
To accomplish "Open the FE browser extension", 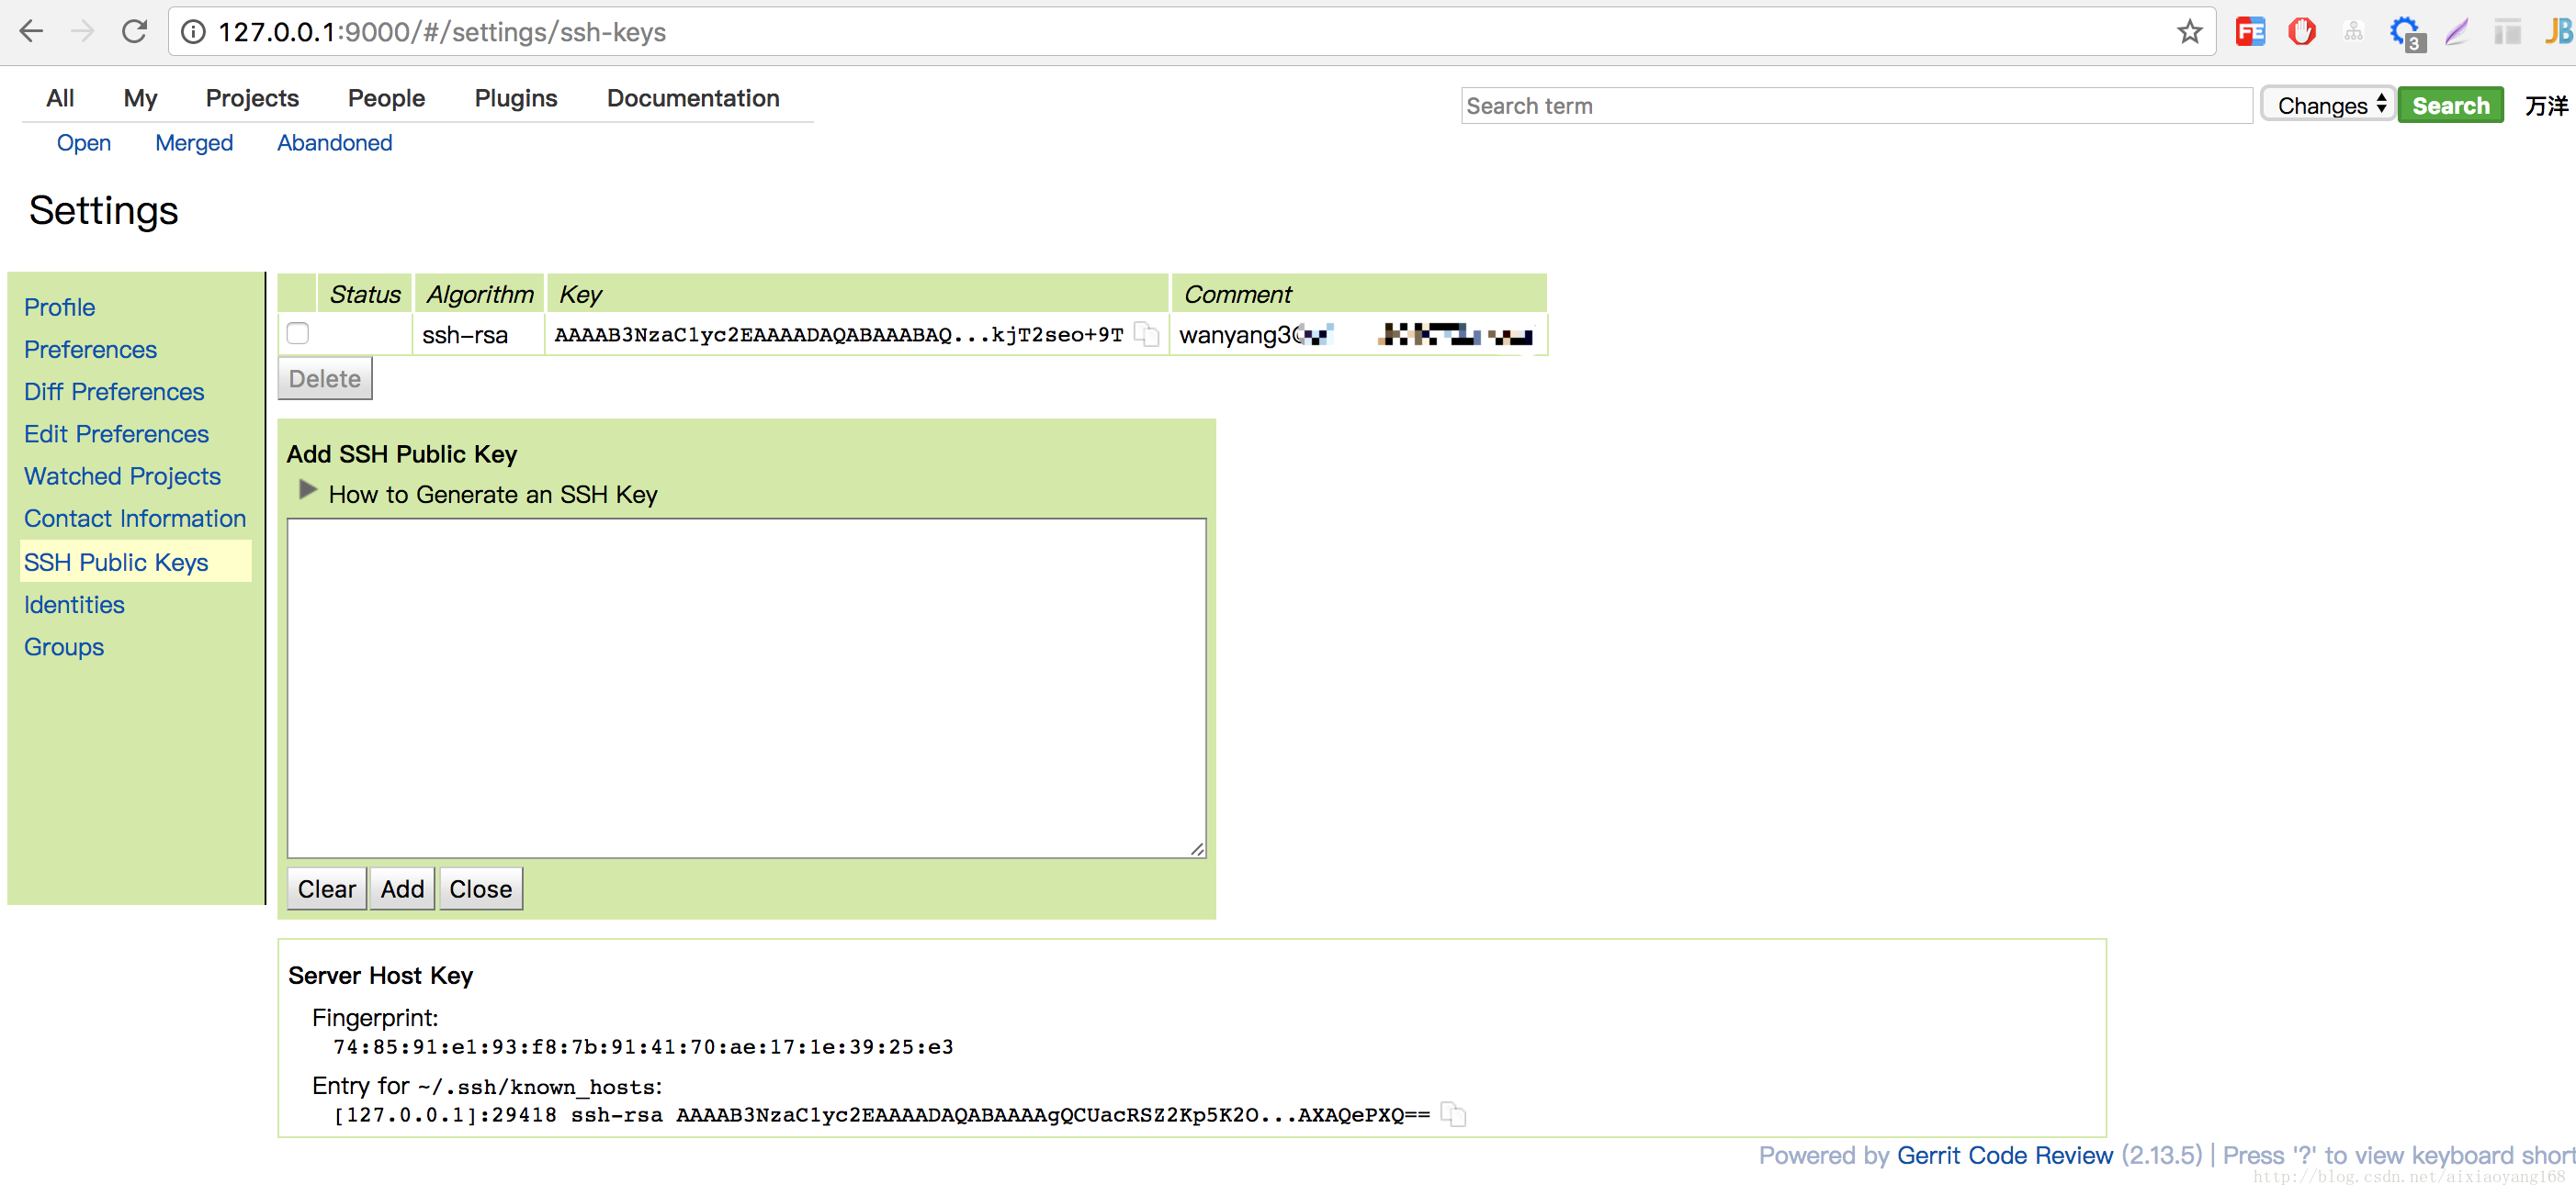I will pyautogui.click(x=2250, y=32).
